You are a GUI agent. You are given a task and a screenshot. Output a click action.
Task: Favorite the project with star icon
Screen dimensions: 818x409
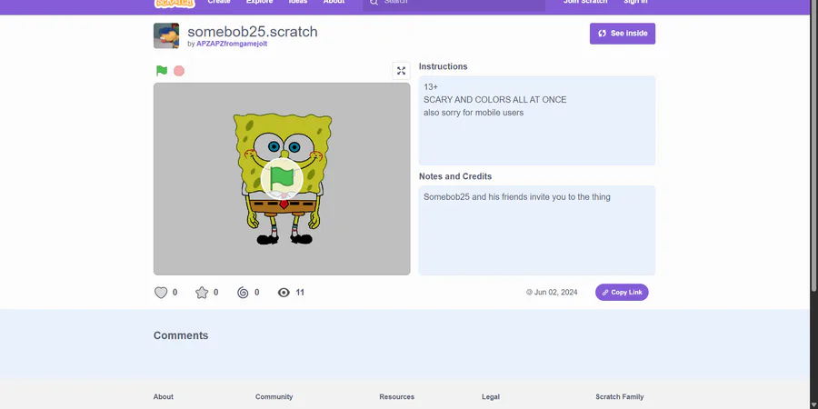pyautogui.click(x=202, y=293)
